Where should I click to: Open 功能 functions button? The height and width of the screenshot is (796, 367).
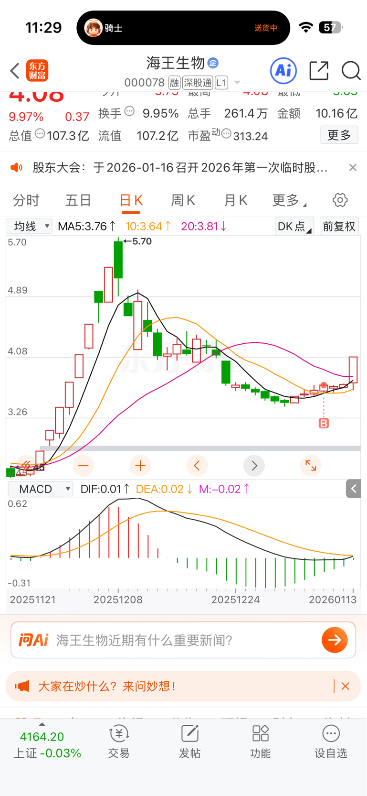click(x=261, y=742)
